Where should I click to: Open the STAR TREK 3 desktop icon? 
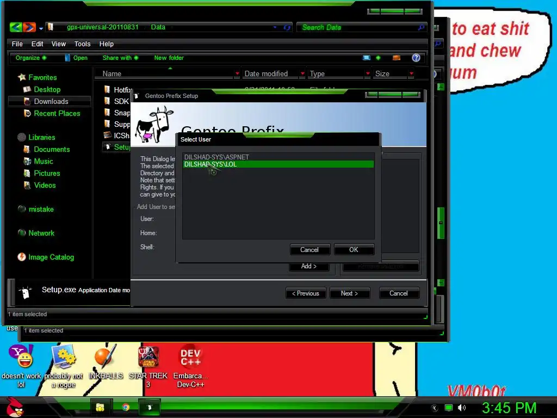click(148, 366)
